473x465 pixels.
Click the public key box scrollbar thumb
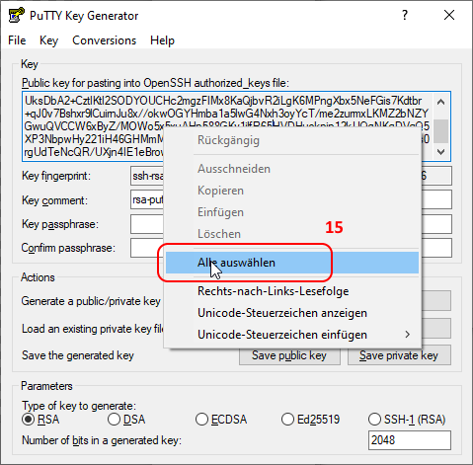[x=440, y=131]
